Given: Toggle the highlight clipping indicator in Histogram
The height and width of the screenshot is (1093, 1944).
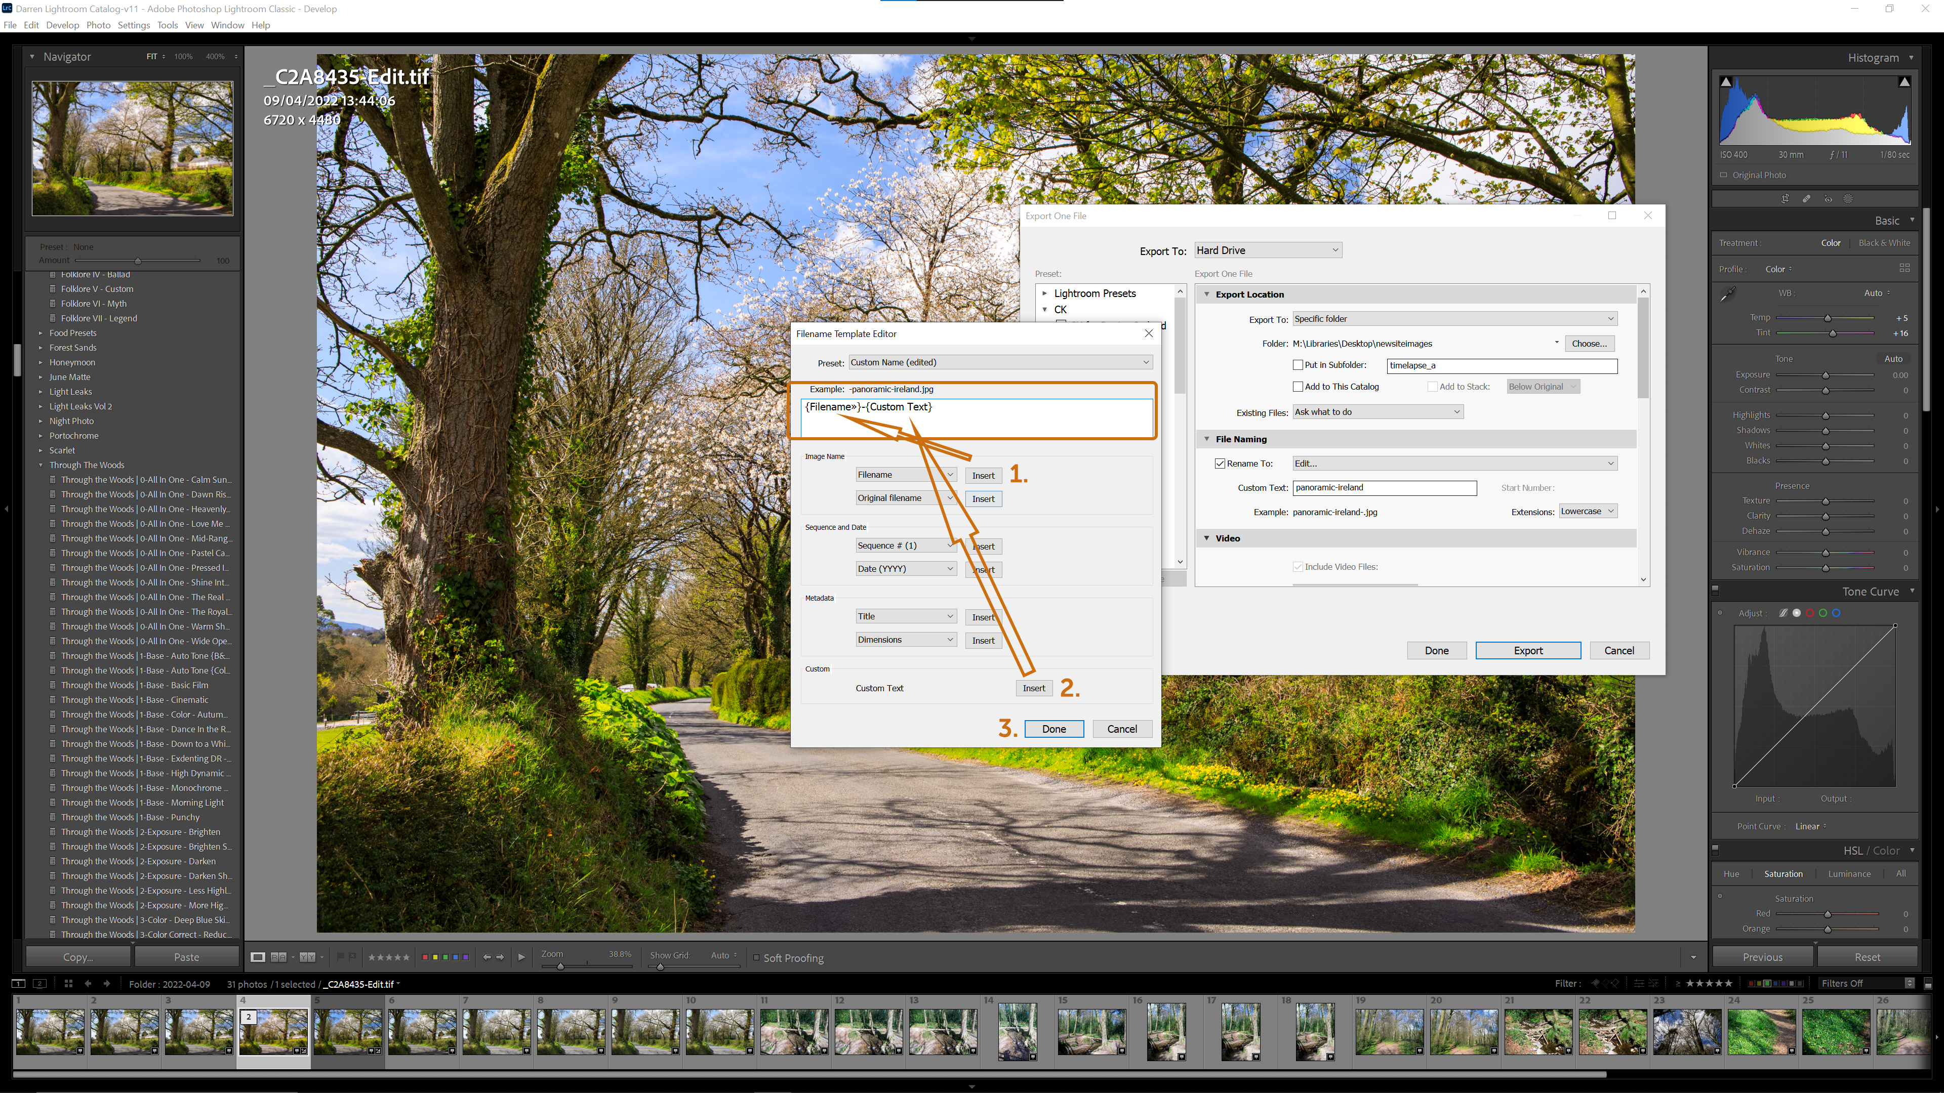Looking at the screenshot, I should point(1905,81).
